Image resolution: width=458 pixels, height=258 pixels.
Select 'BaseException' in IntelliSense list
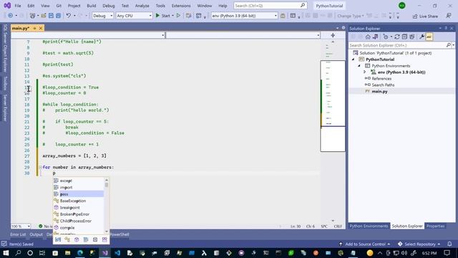coord(78,201)
